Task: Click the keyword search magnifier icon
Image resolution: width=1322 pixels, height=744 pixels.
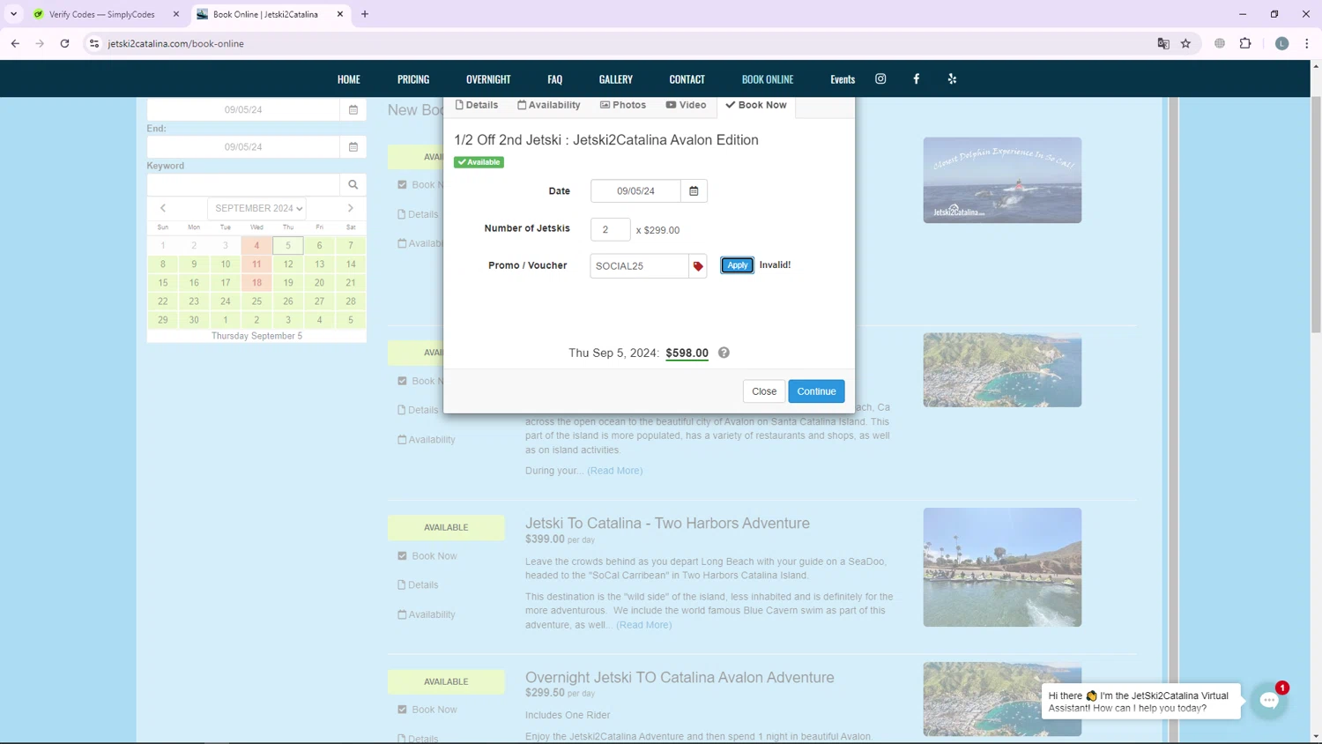Action: click(x=353, y=184)
